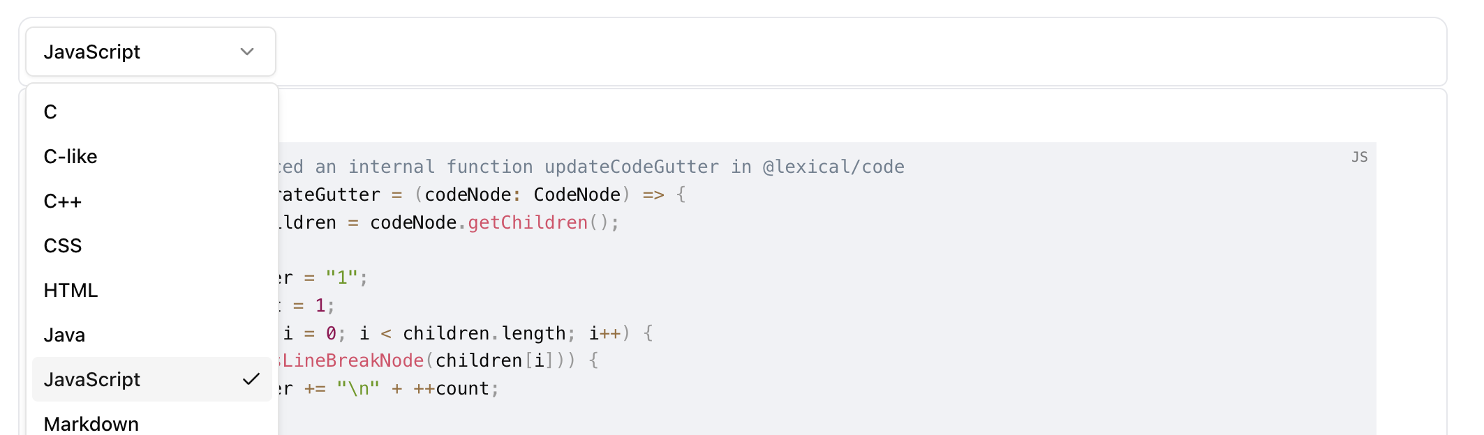Select the highlighted JavaScript option
The height and width of the screenshot is (435, 1484).
92,379
